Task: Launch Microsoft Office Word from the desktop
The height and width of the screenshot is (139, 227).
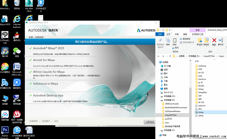Action: click(17, 69)
